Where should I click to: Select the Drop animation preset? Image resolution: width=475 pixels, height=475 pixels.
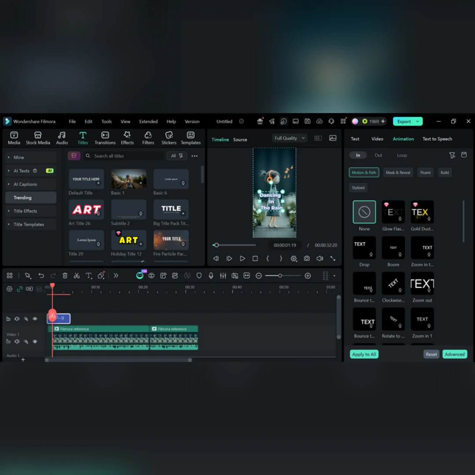pyautogui.click(x=364, y=248)
